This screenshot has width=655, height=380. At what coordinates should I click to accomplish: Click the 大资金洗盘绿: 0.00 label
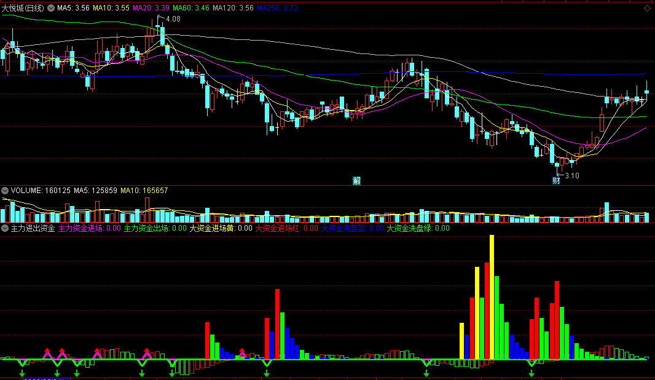click(x=418, y=228)
